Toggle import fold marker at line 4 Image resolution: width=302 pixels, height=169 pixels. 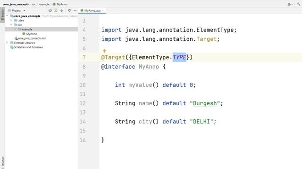click(99, 30)
